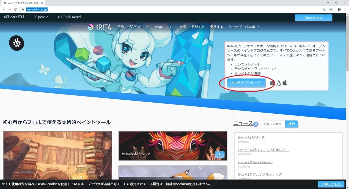Screen dimensions: 349x189
Task: Open the RSS feed next to ニュース
Action: coord(255,124)
